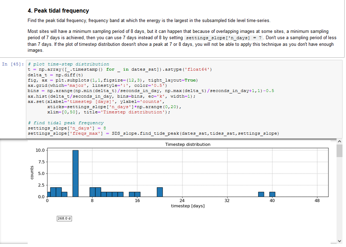Click the histogram bar just before tick 40
Screen dimensions: 346x247
(261, 194)
